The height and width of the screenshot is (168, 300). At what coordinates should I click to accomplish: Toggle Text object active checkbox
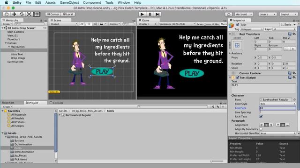(238, 25)
